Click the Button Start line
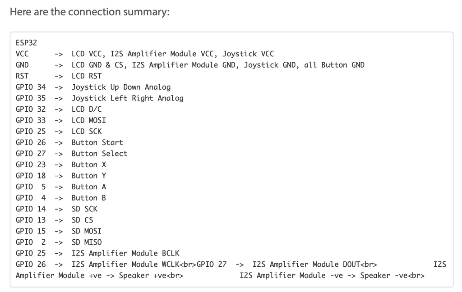Screen dimensions: 462x292 coord(69,142)
